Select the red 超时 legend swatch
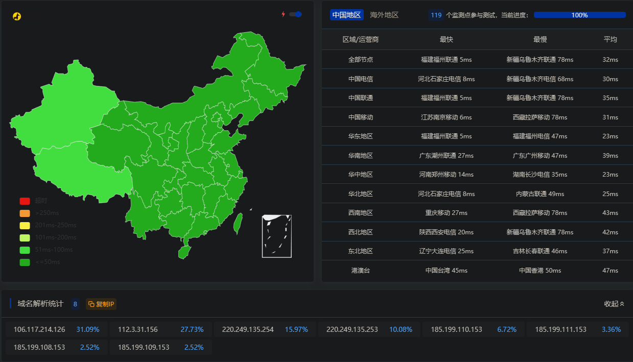Image resolution: width=633 pixels, height=362 pixels. point(24,201)
